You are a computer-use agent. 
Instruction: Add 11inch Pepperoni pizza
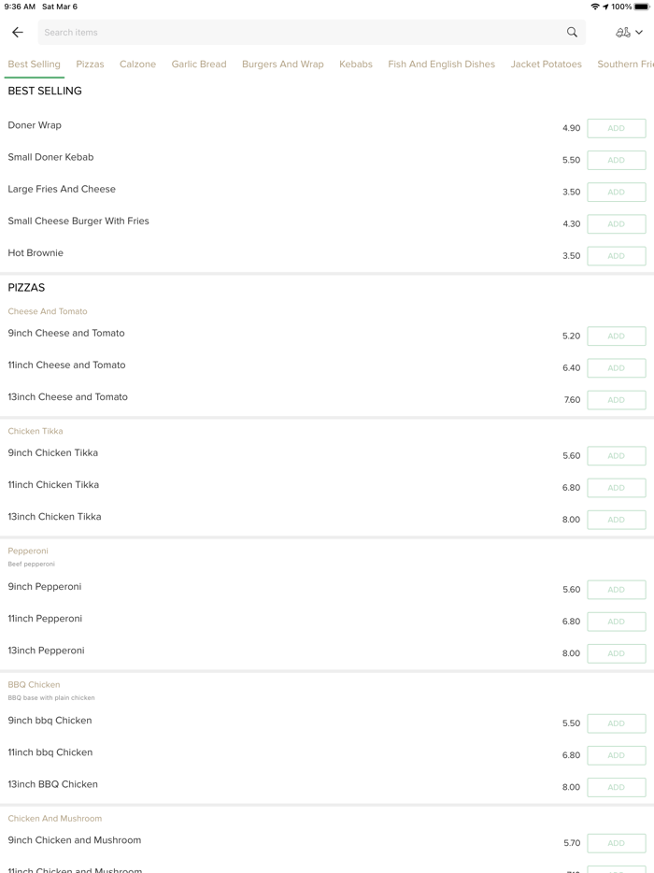pos(616,622)
